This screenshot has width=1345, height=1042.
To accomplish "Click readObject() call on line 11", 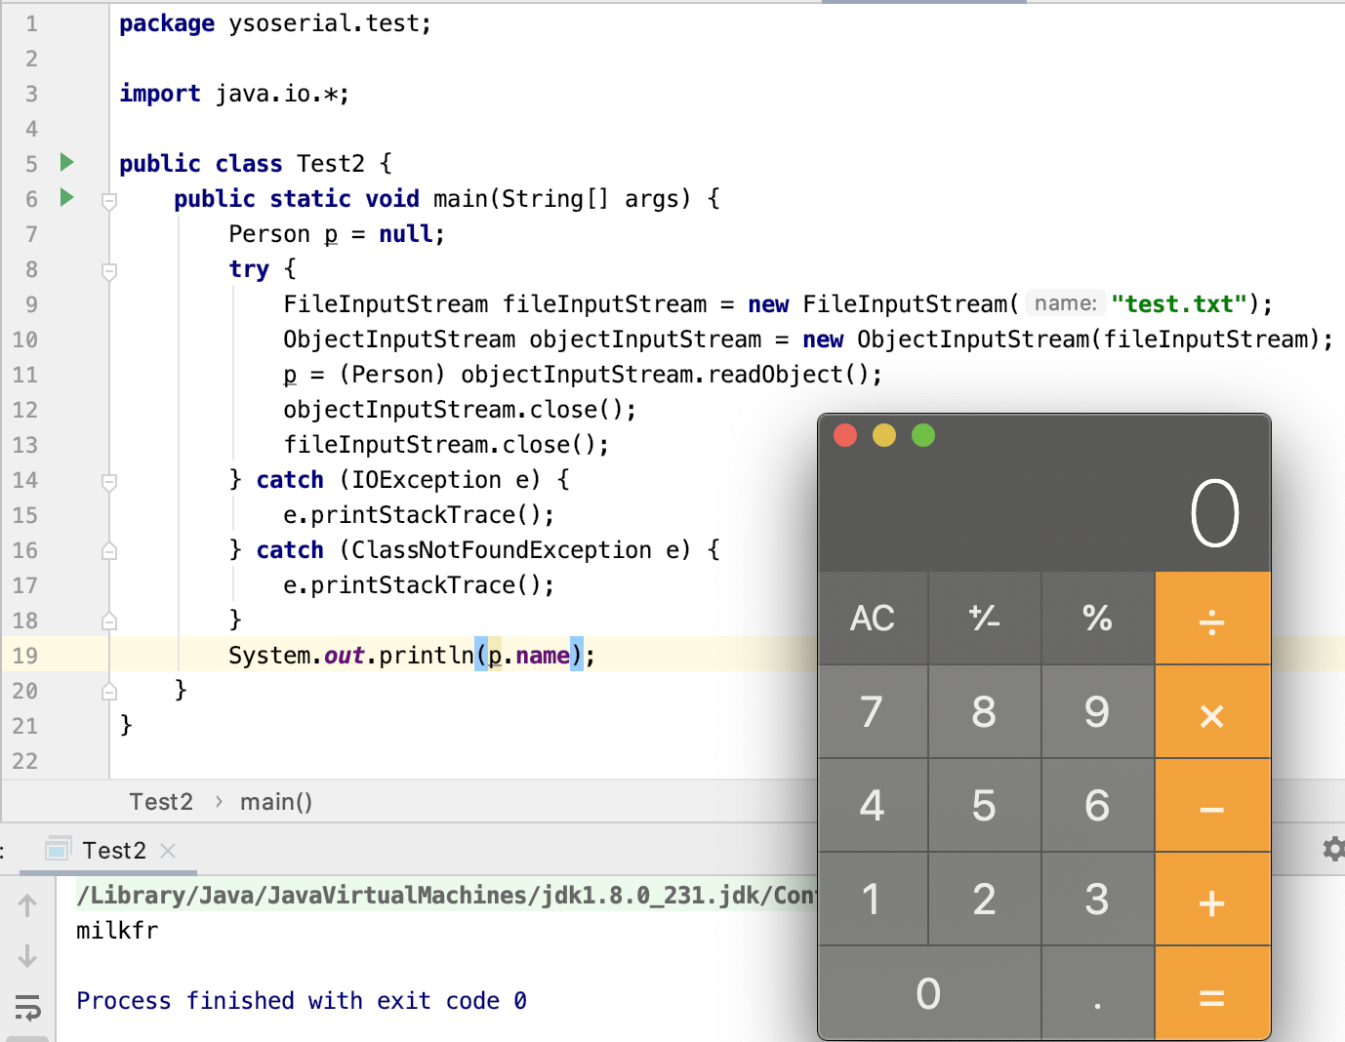I will pos(788,375).
